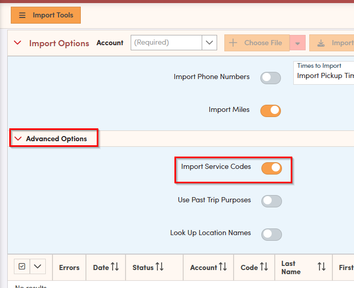354x288 pixels.
Task: Click the Account required input field
Action: [x=166, y=43]
